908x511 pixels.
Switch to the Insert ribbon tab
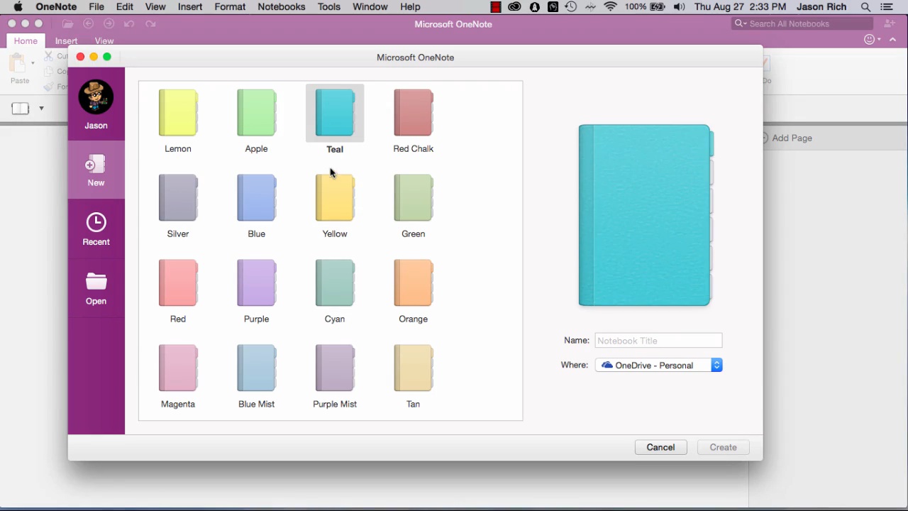(66, 40)
